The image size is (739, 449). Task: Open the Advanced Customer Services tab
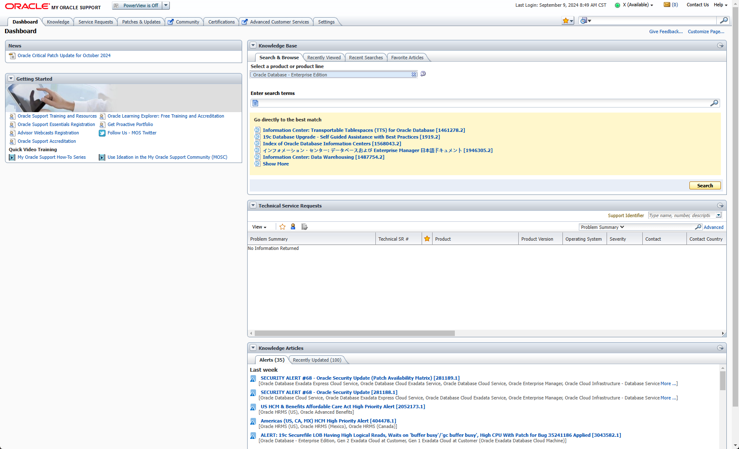(276, 22)
